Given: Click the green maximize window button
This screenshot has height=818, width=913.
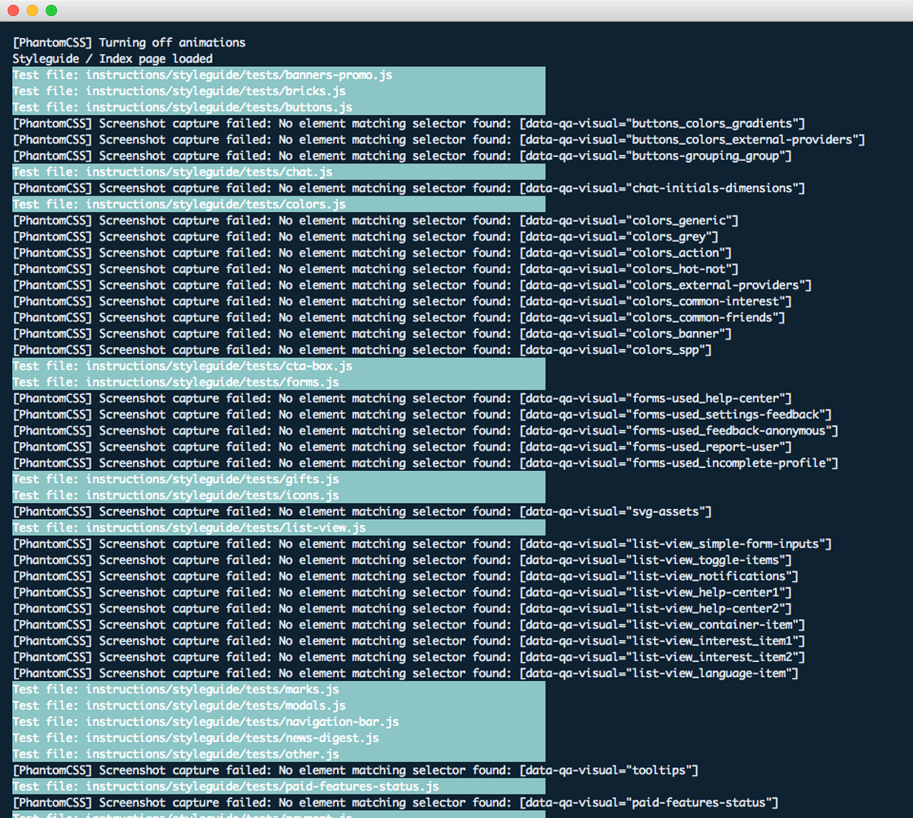Looking at the screenshot, I should pyautogui.click(x=51, y=10).
